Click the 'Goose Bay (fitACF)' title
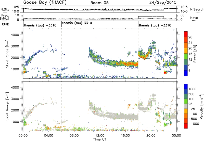The image size is (204, 141). pyautogui.click(x=45, y=3)
